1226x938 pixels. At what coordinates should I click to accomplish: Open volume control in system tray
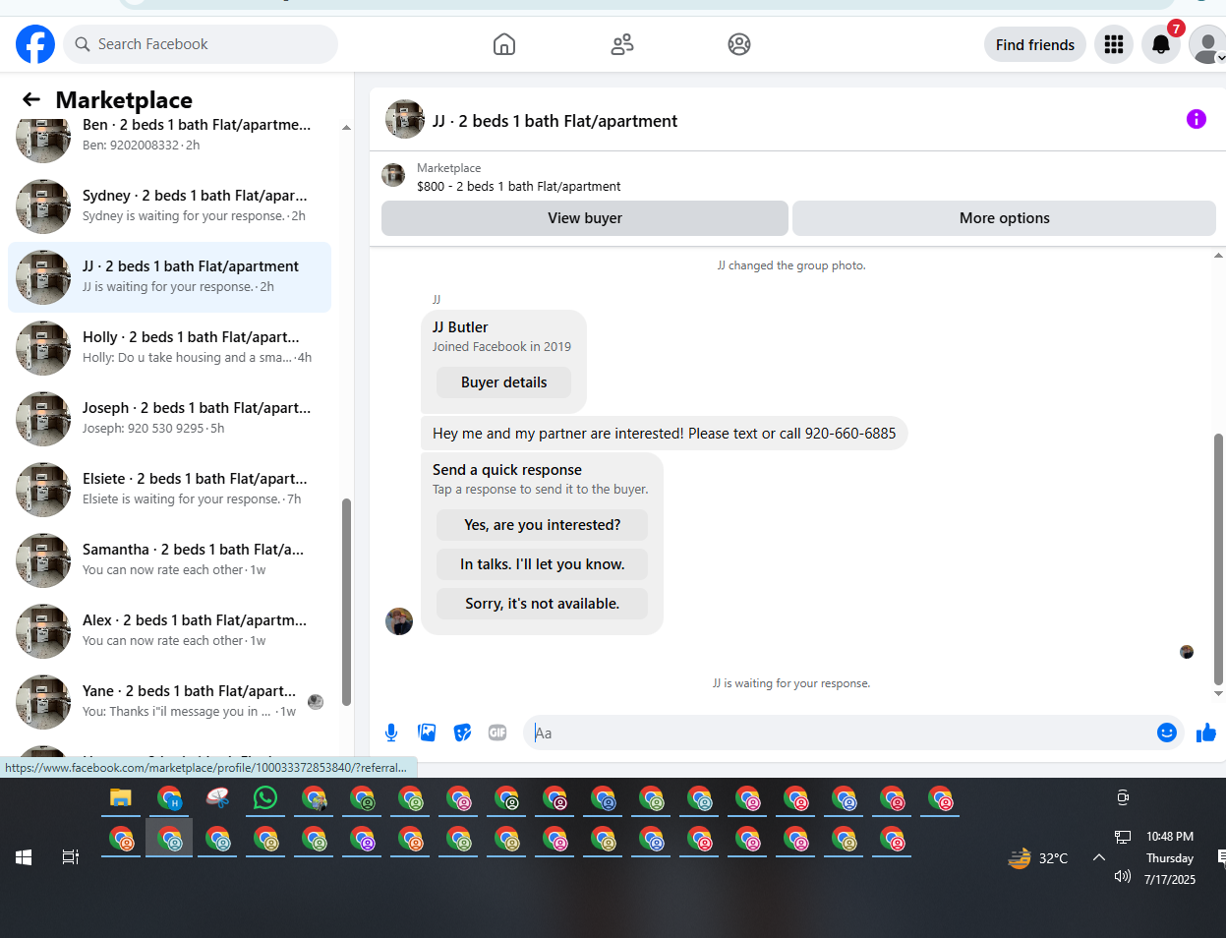tap(1123, 876)
